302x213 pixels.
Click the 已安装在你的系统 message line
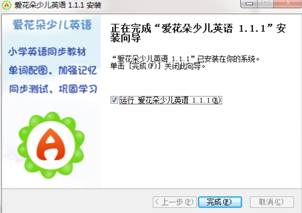click(x=186, y=59)
